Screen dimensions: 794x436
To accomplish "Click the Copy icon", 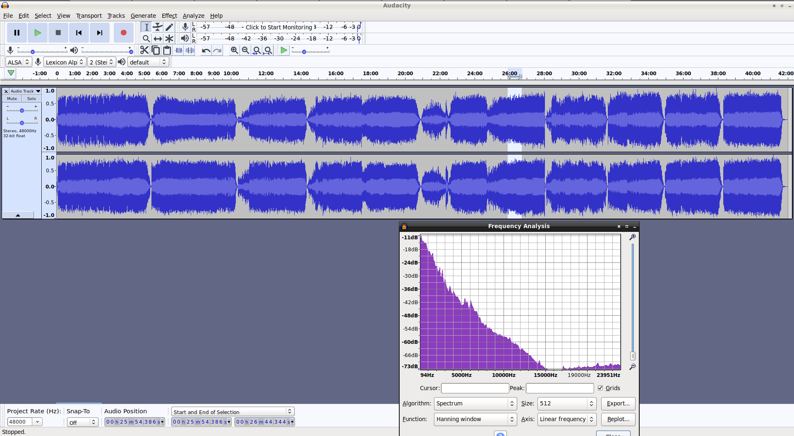I will tap(156, 50).
